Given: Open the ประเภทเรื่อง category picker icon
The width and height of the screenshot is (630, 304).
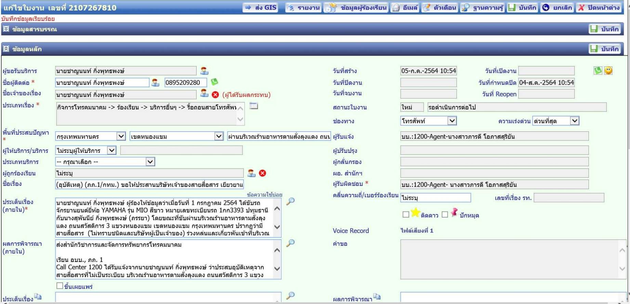Looking at the screenshot, I should tap(253, 106).
